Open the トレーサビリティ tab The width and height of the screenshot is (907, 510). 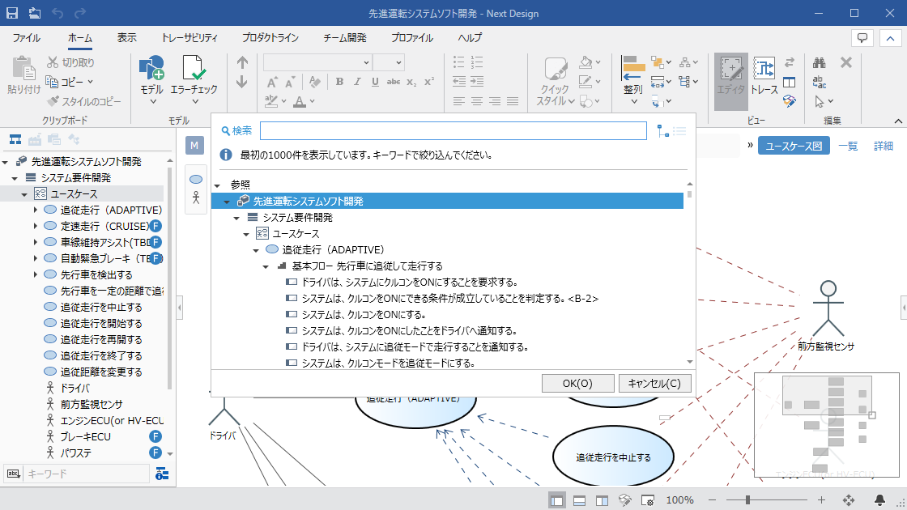pos(189,37)
